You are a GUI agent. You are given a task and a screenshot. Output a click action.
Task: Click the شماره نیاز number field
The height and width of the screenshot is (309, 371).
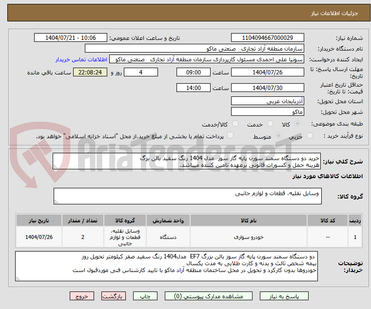(x=267, y=38)
